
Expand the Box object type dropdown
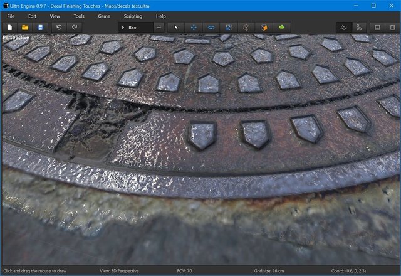coord(135,28)
